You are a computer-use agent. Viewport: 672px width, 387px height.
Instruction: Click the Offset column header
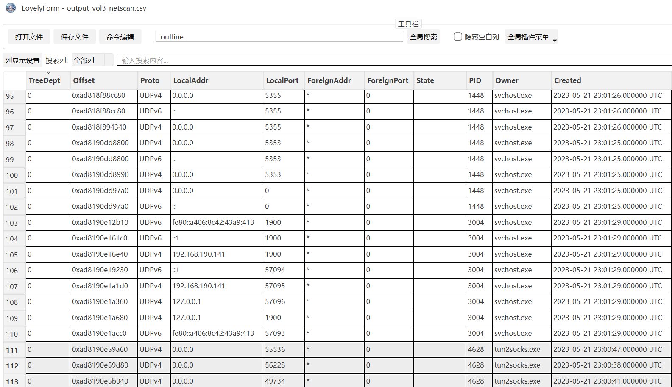point(104,80)
